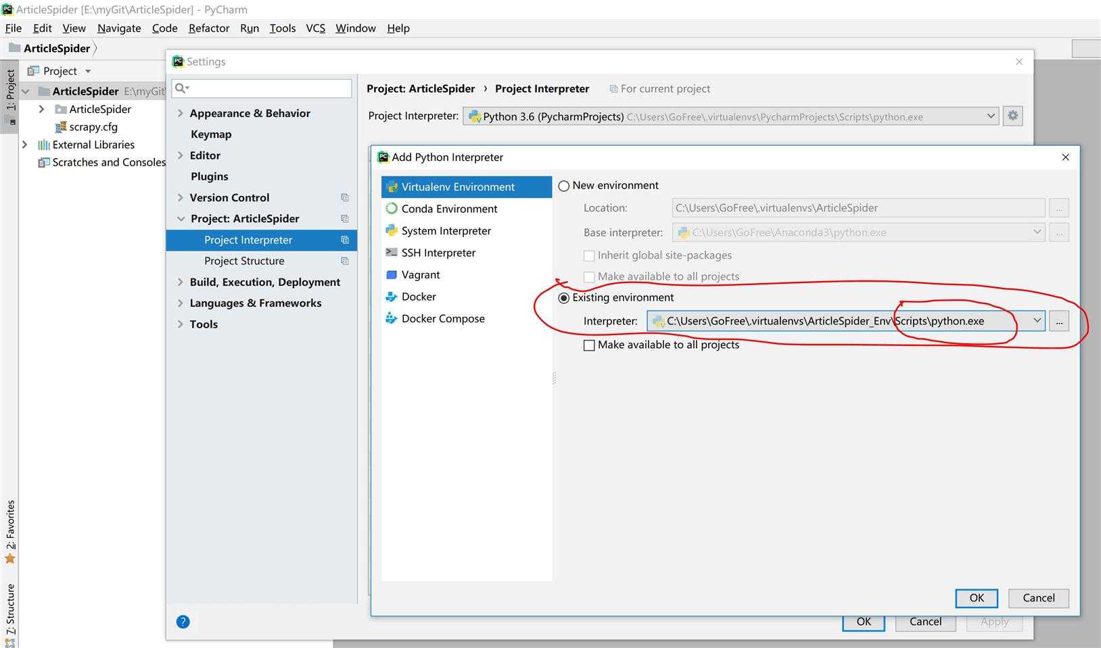Viewport: 1101px width, 648px height.
Task: Expand the Tools settings section
Action: coord(180,324)
